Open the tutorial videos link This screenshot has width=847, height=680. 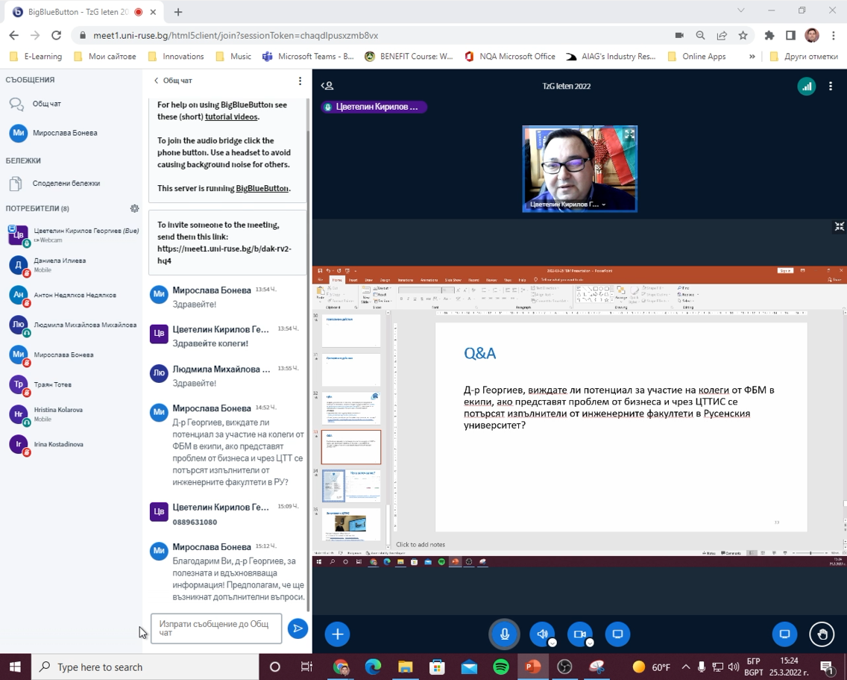point(230,116)
